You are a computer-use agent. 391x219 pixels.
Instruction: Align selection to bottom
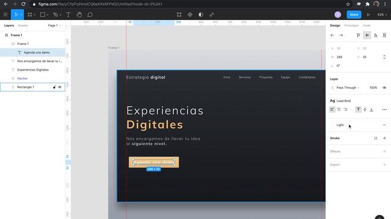pyautogui.click(x=376, y=35)
